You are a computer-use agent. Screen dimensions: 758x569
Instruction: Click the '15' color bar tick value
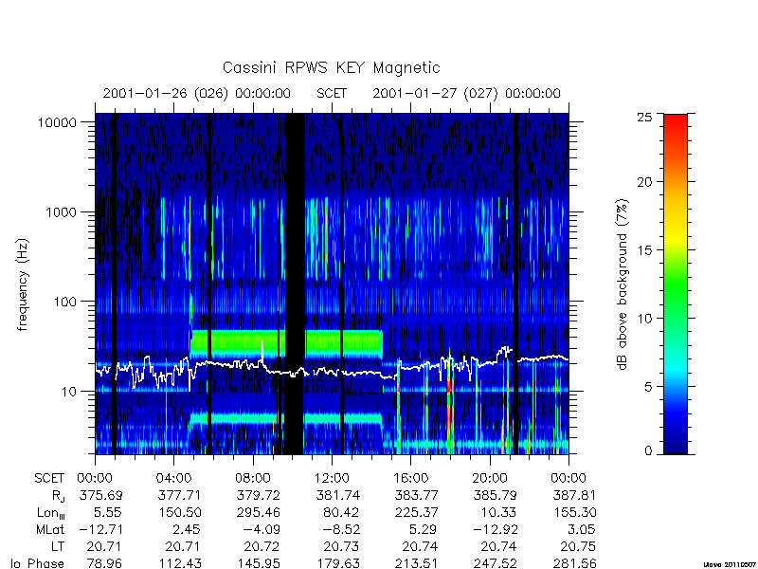point(644,250)
